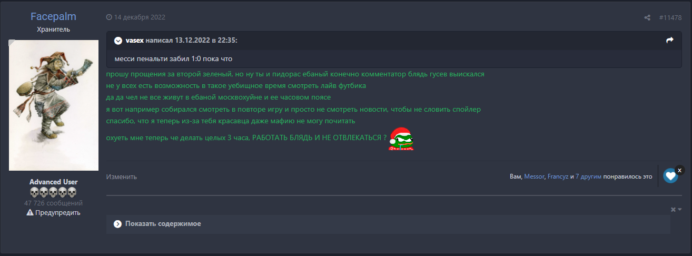This screenshot has height=256, width=692.
Task: Open Messor's profile from likes
Action: 534,177
